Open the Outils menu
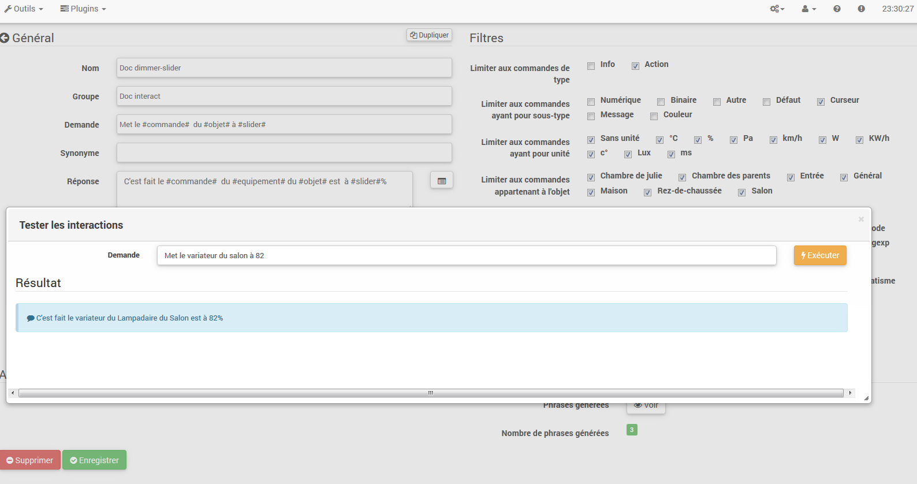 24,9
